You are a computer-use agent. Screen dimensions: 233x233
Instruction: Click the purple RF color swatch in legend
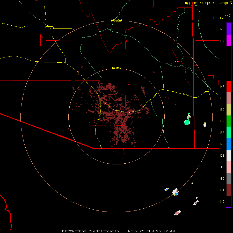coord(229,29)
